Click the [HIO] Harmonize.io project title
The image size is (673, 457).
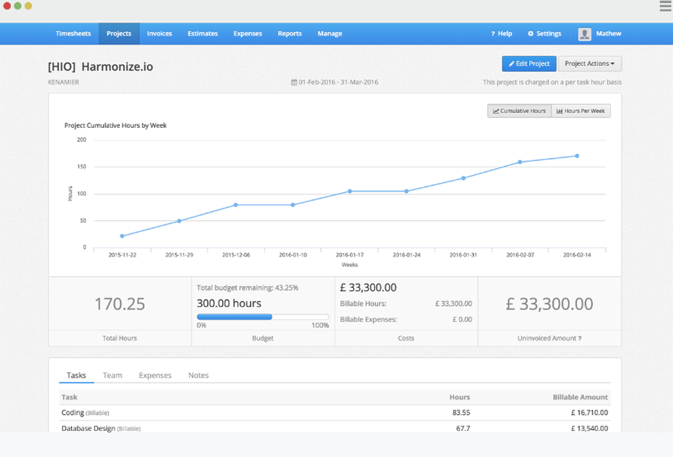click(100, 67)
